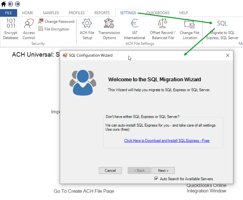Open the SQL Express free download link
This screenshot has height=200, width=243.
167,141
